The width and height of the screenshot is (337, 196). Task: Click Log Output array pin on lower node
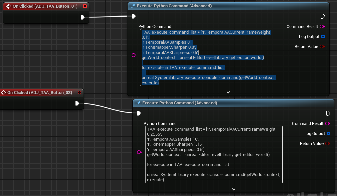[329, 133]
